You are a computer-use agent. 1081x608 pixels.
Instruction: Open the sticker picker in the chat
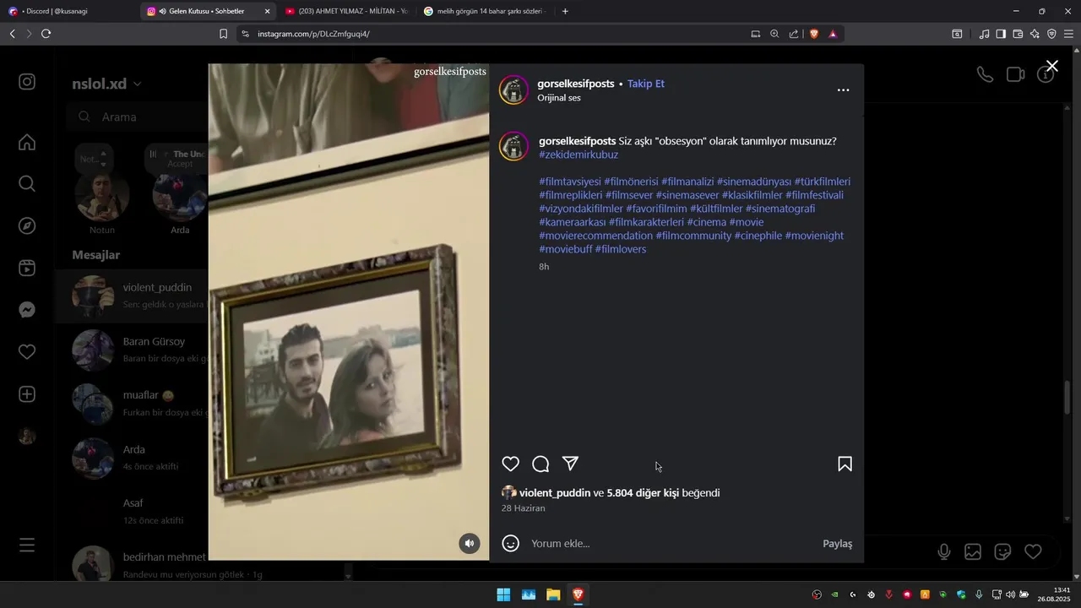click(1002, 551)
